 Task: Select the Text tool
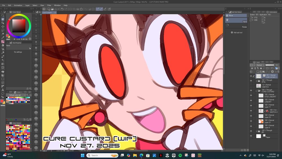point(3,90)
